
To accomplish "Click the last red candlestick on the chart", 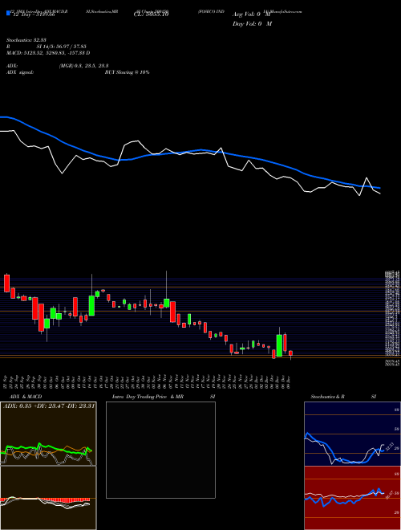I will tap(290, 353).
